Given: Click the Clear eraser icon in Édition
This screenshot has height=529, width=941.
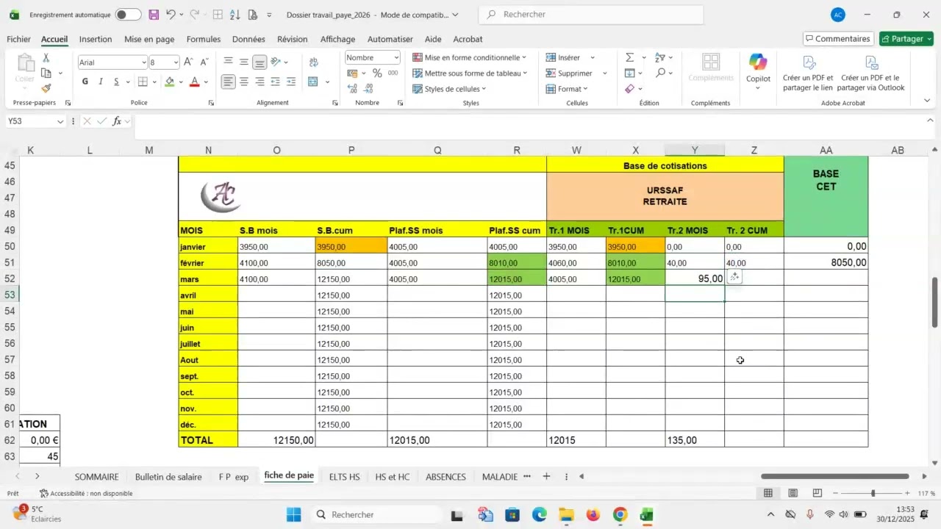Looking at the screenshot, I should [630, 88].
